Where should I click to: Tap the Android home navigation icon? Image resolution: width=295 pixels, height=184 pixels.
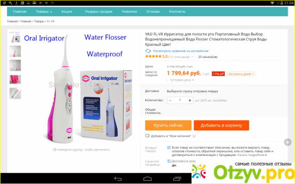pos(147,179)
